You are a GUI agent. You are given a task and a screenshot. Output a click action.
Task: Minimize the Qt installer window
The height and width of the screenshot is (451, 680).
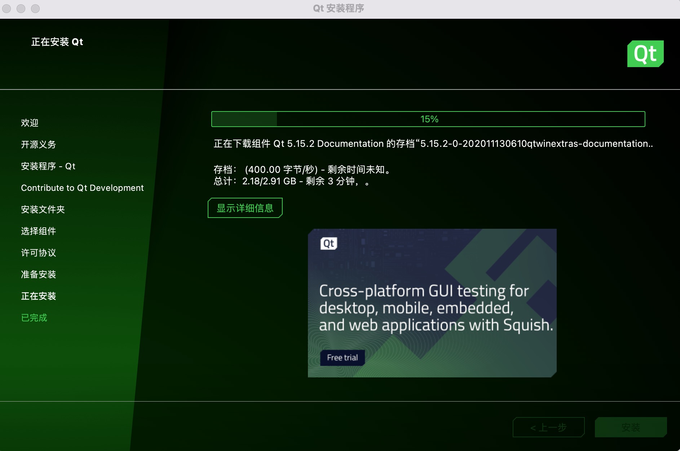[21, 8]
